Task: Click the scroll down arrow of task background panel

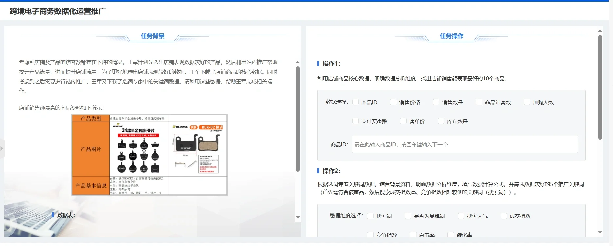Action: (298, 217)
